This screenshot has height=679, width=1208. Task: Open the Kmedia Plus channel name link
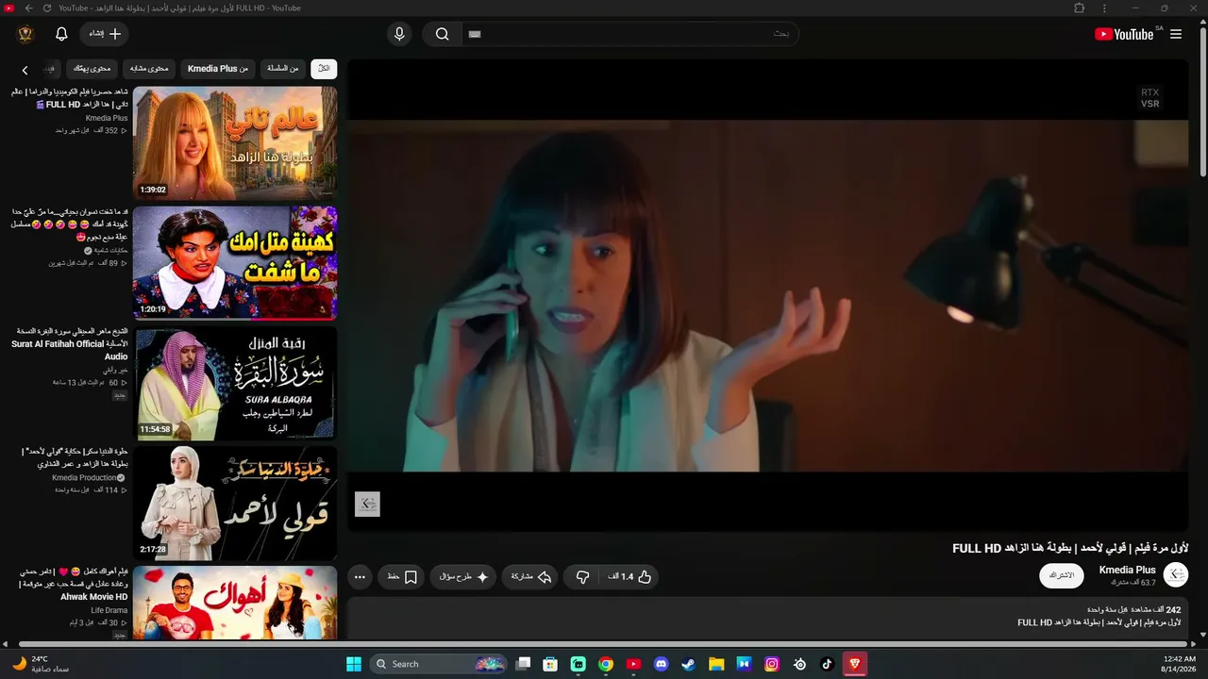(1127, 570)
